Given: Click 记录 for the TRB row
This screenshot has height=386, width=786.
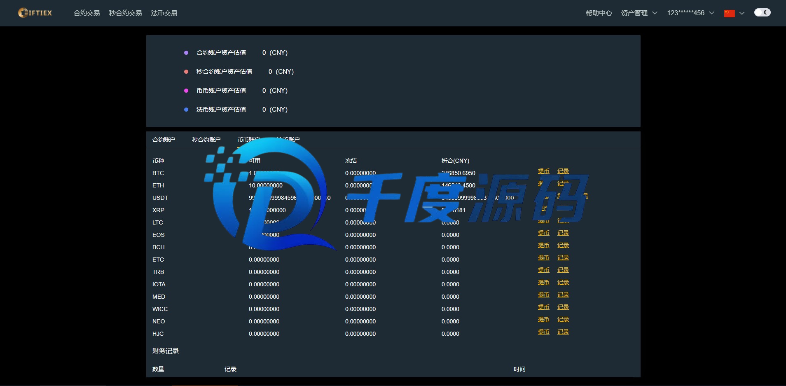Looking at the screenshot, I should (563, 270).
